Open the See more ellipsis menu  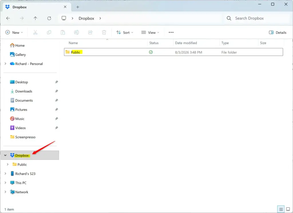pos(171,32)
